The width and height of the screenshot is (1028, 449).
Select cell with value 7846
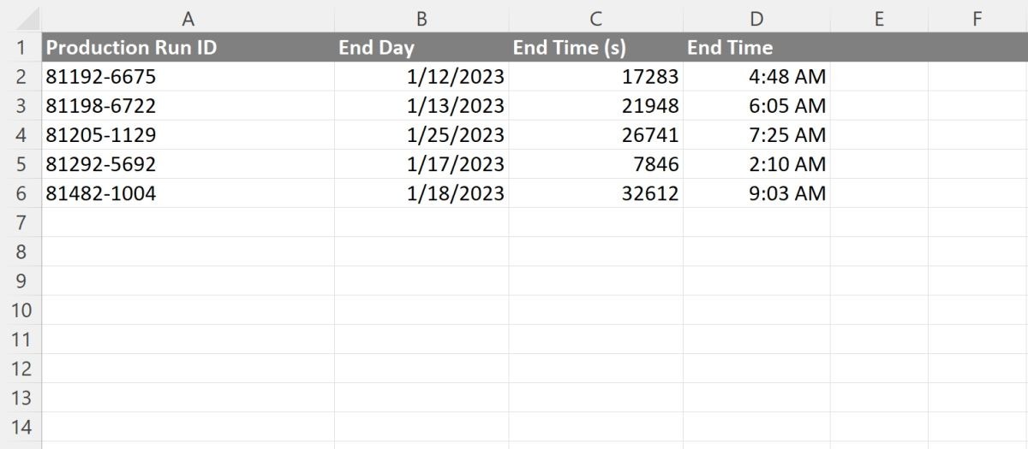pos(595,164)
